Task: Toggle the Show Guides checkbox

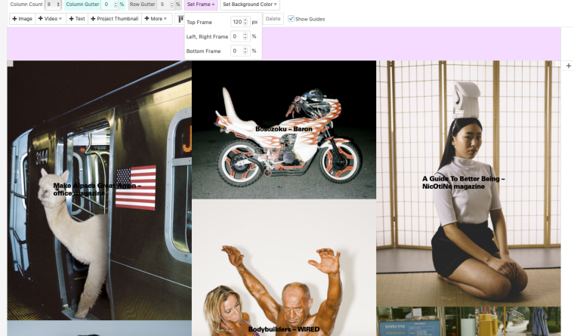Action: pyautogui.click(x=292, y=19)
